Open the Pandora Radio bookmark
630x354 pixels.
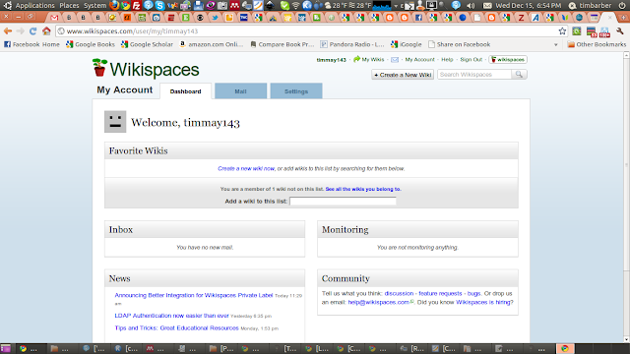352,44
